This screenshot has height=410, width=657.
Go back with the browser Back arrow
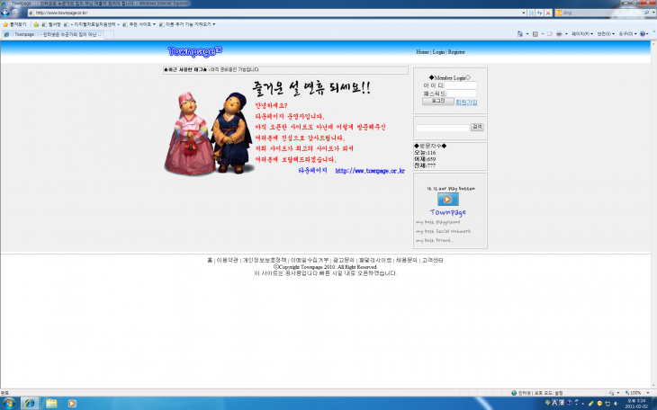point(5,13)
